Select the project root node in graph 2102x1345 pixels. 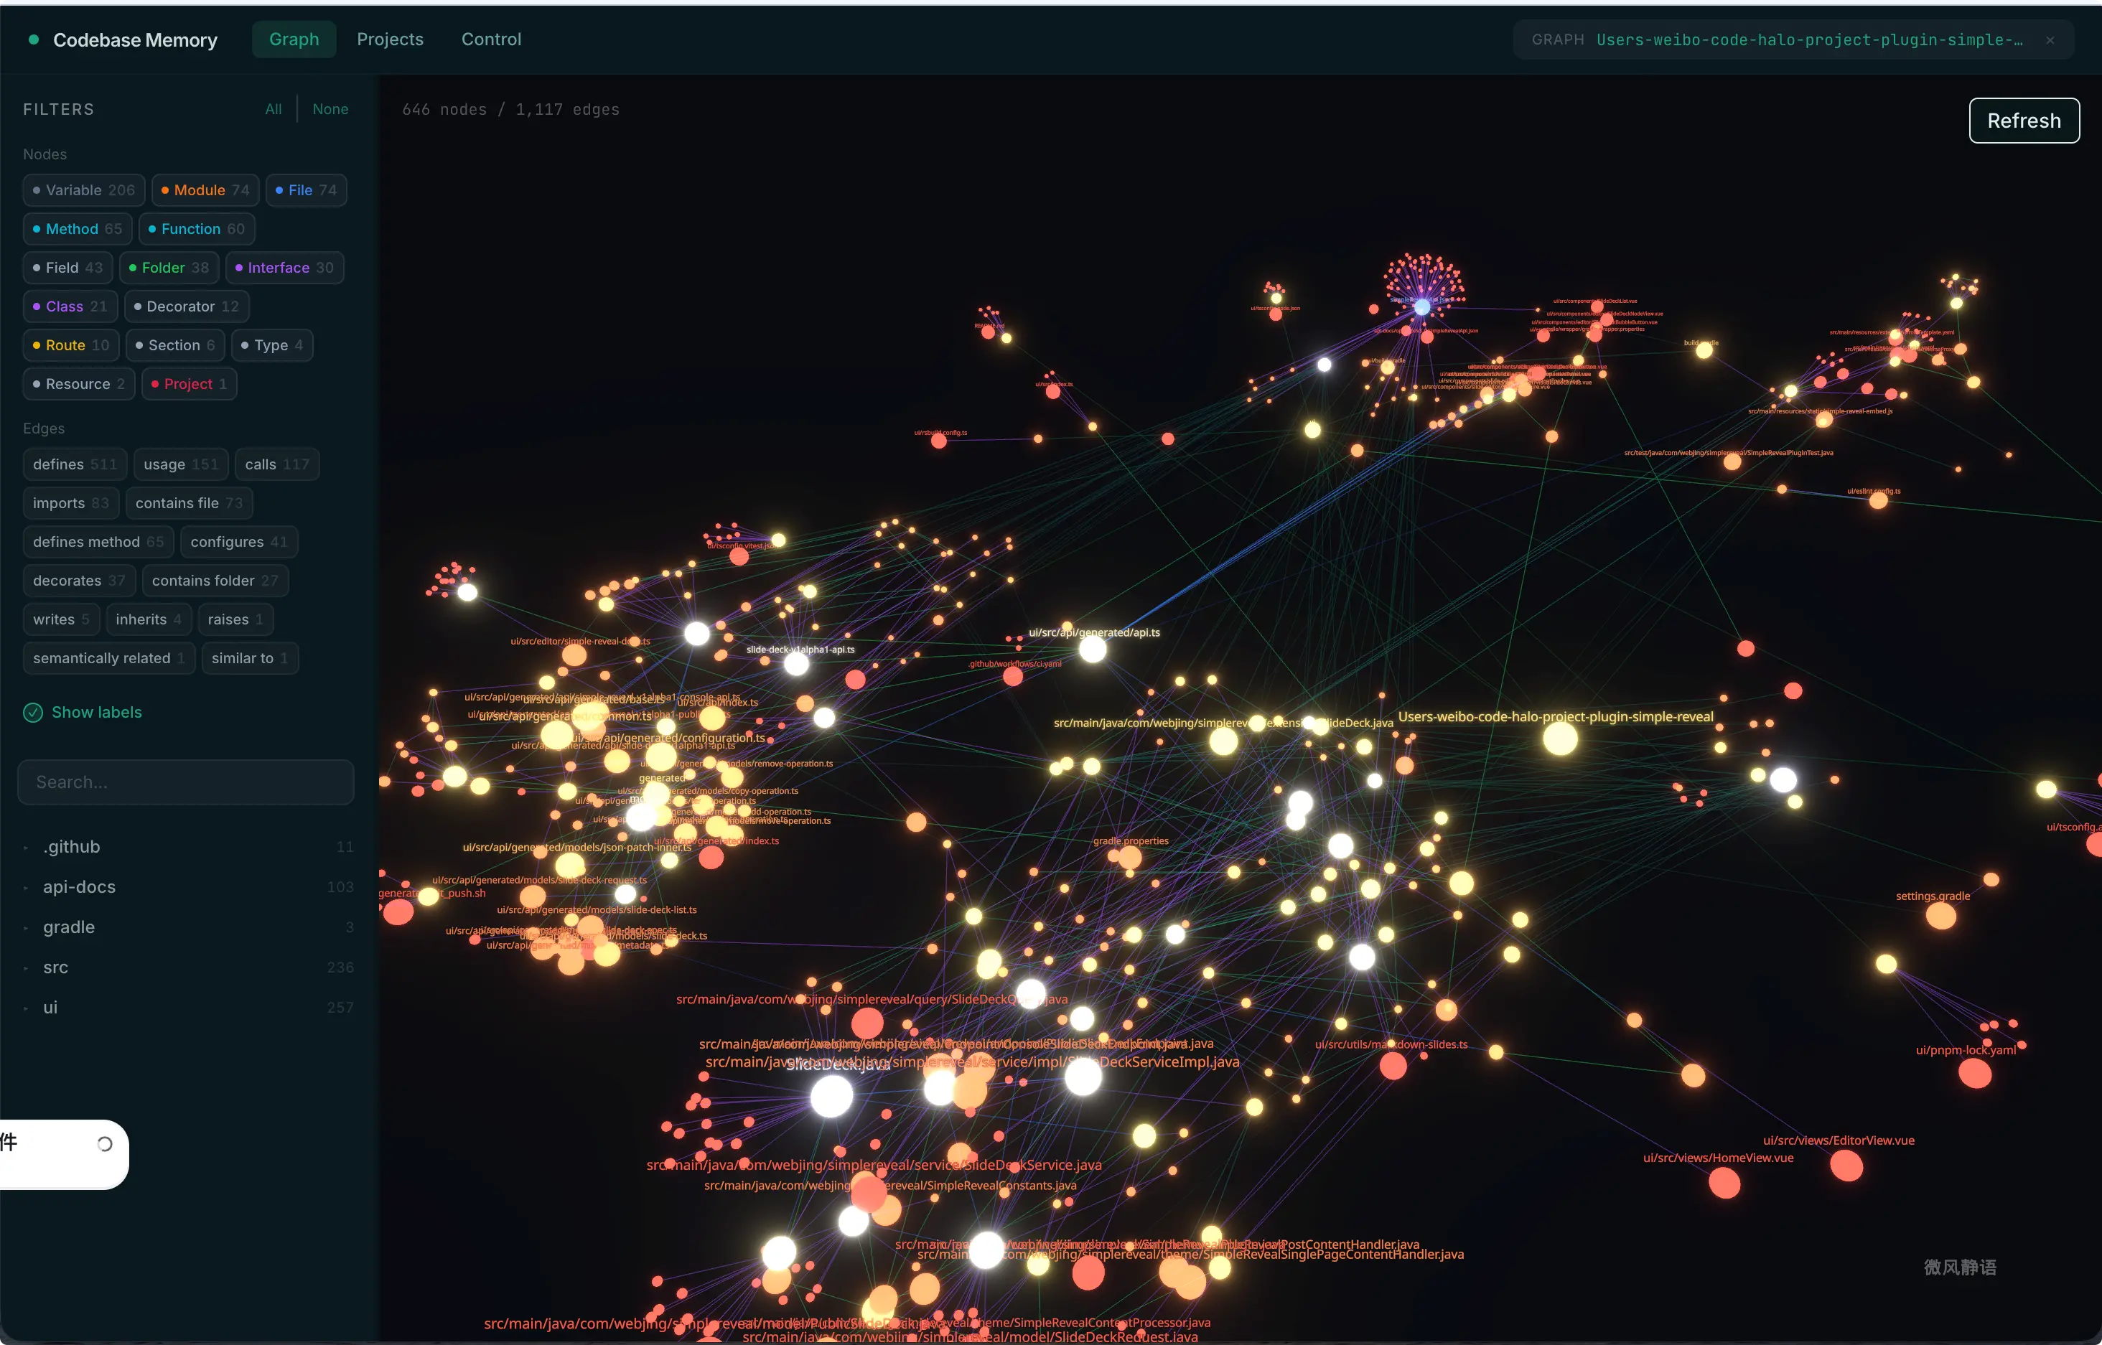point(1559,739)
